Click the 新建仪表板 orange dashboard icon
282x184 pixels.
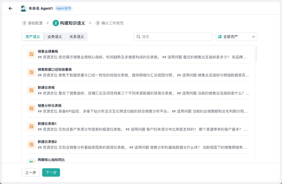coord(31,90)
